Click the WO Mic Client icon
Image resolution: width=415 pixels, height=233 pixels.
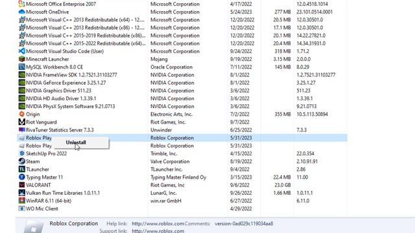click(21, 208)
